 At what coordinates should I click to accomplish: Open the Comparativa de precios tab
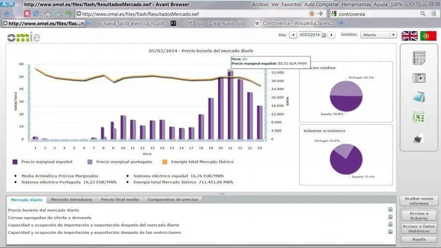[173, 200]
